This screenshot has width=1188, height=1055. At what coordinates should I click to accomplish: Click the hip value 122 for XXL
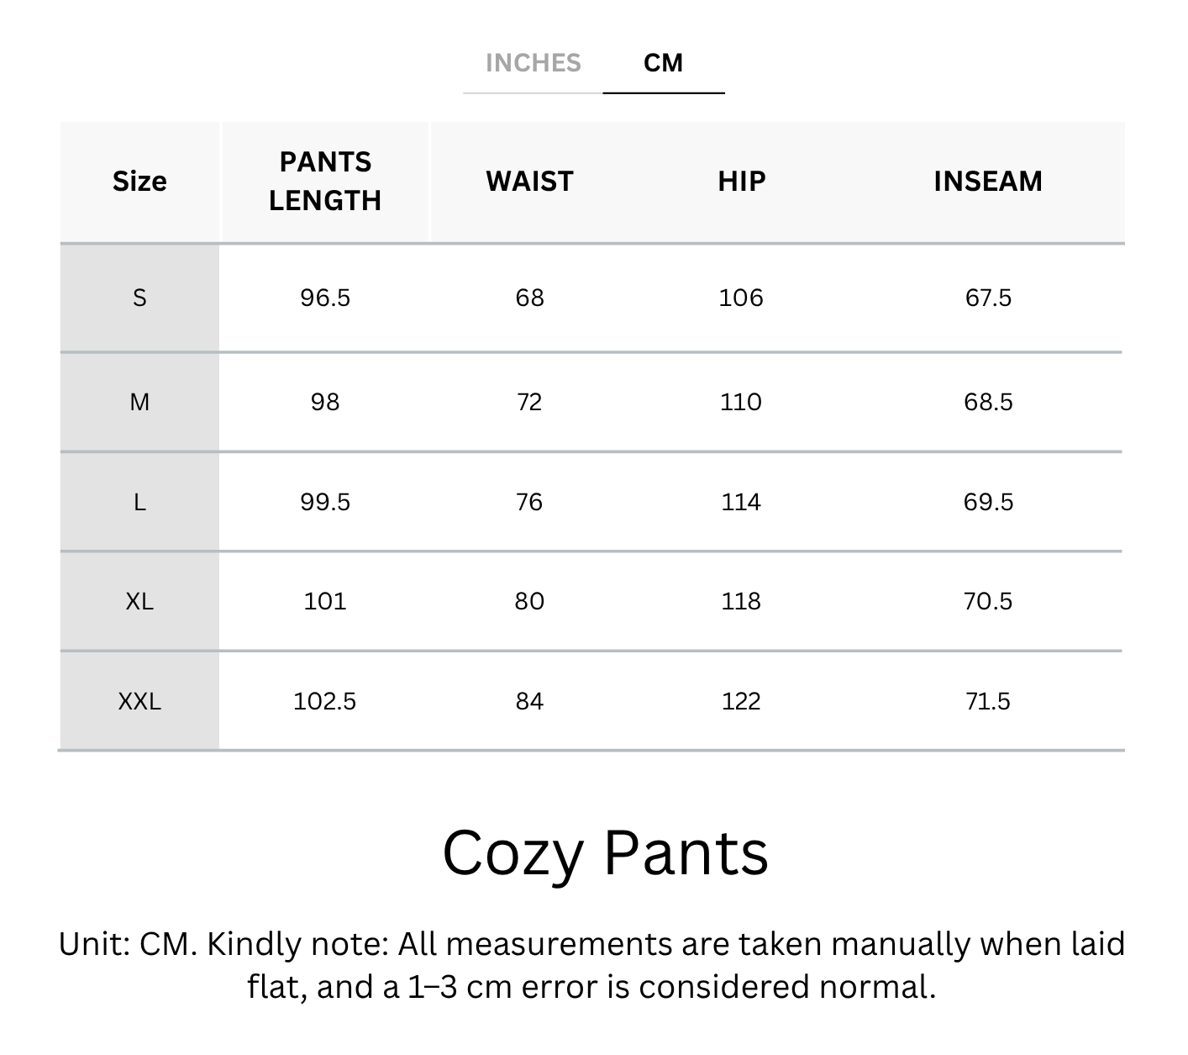coord(741,701)
